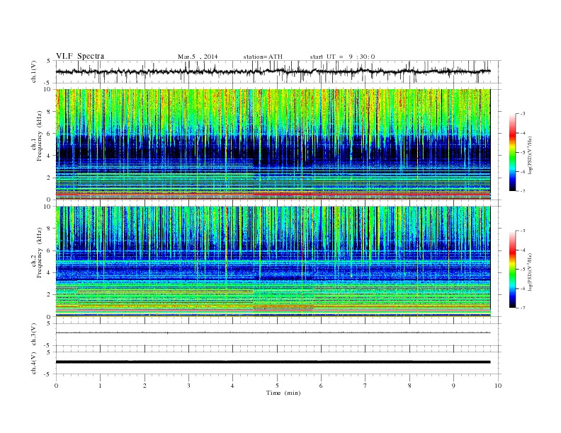
Task: Click the '10' tick on the time axis
Action: point(498,386)
